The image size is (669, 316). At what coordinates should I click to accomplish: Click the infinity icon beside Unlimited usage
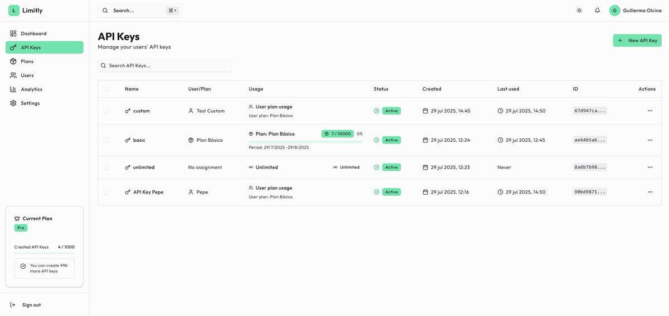(x=251, y=167)
